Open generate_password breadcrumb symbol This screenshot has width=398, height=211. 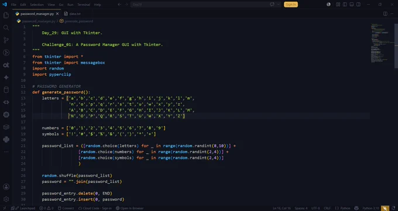tap(77, 21)
